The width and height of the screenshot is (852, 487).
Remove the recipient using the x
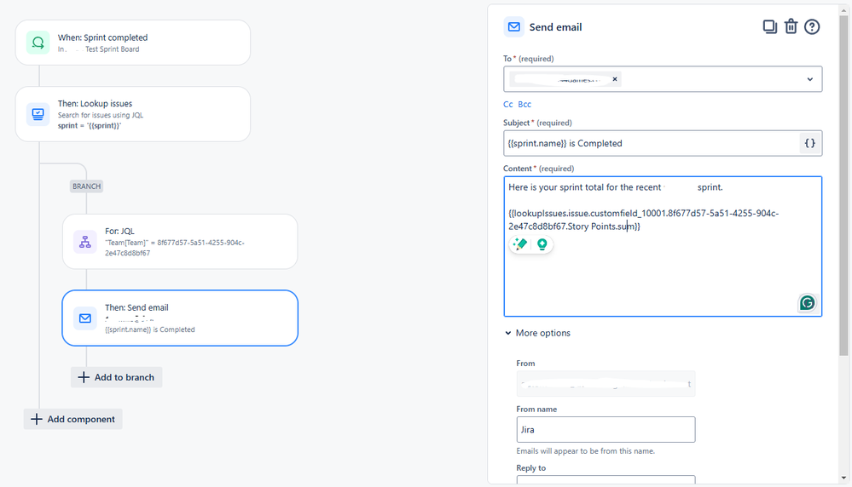[x=615, y=79]
